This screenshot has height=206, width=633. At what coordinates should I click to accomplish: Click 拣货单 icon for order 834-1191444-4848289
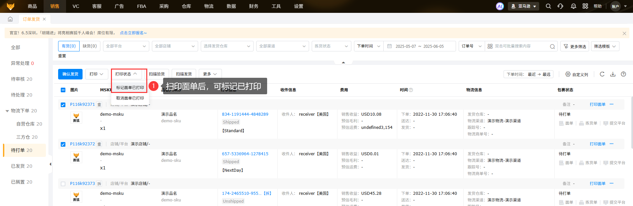point(588,123)
